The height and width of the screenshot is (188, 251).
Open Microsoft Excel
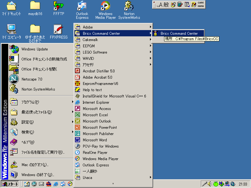tap(113, 115)
